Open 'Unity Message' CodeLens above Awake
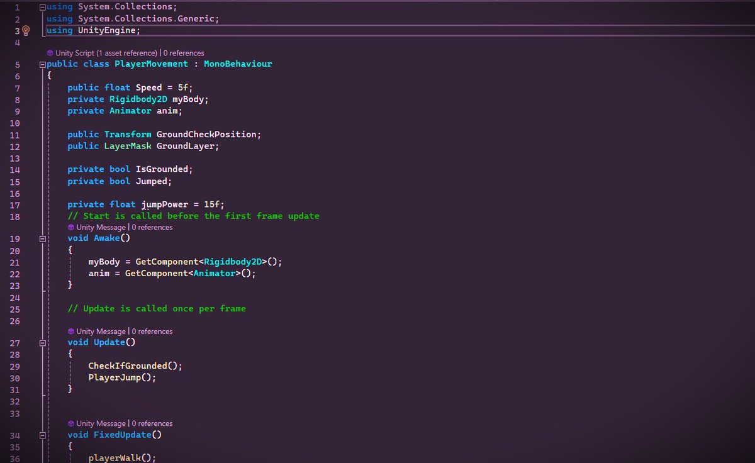The height and width of the screenshot is (463, 755). (x=101, y=227)
